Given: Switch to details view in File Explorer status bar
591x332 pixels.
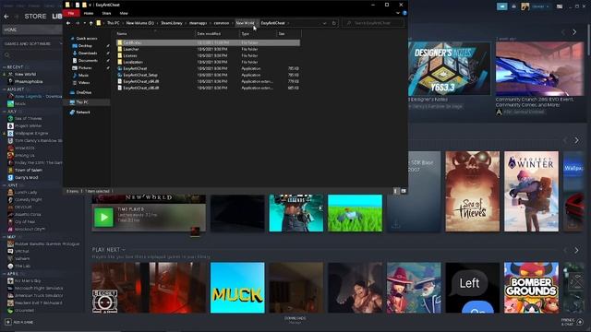Looking at the screenshot, I should click(395, 191).
